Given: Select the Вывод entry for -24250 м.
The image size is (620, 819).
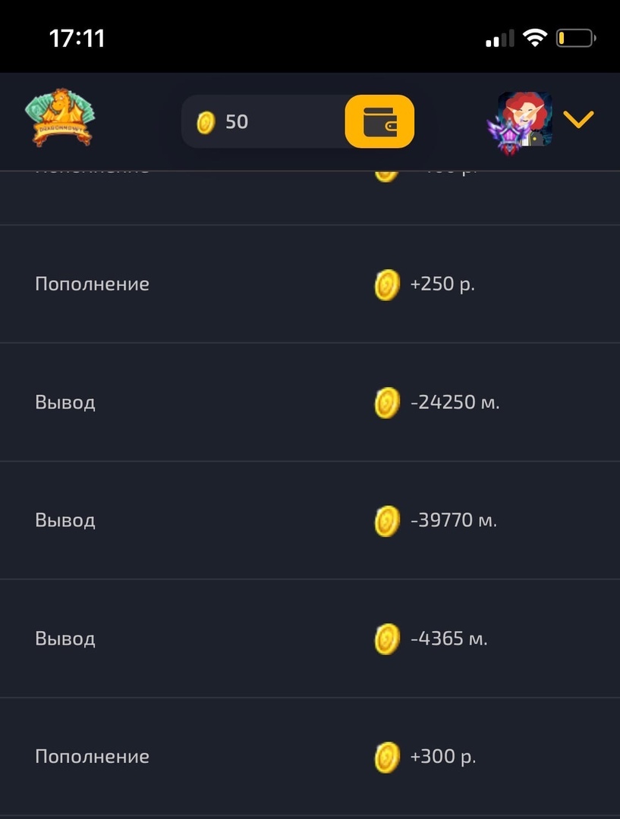Looking at the screenshot, I should (65, 402).
